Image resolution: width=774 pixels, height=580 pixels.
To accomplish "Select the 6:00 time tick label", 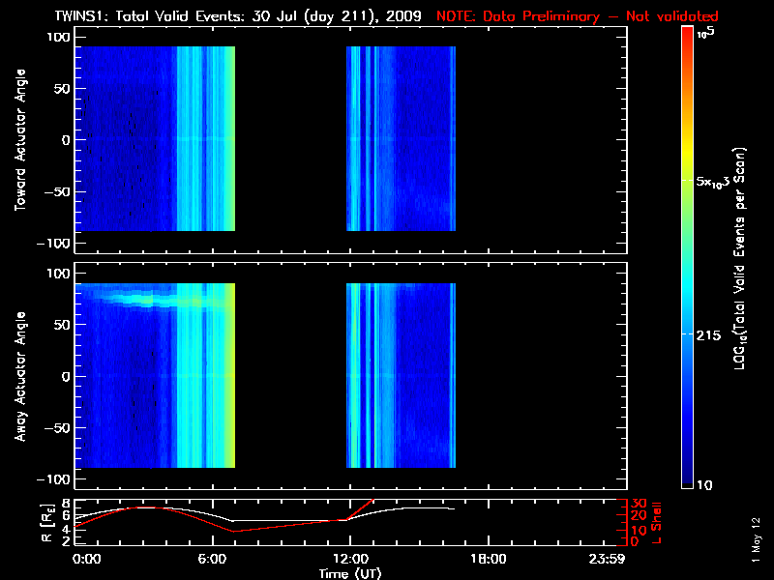I will click(212, 559).
